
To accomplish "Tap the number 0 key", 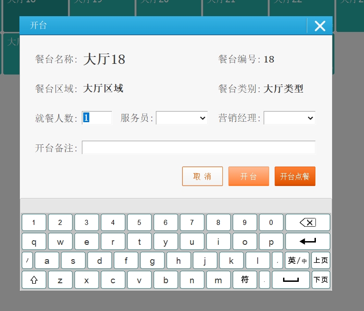I will click(271, 223).
